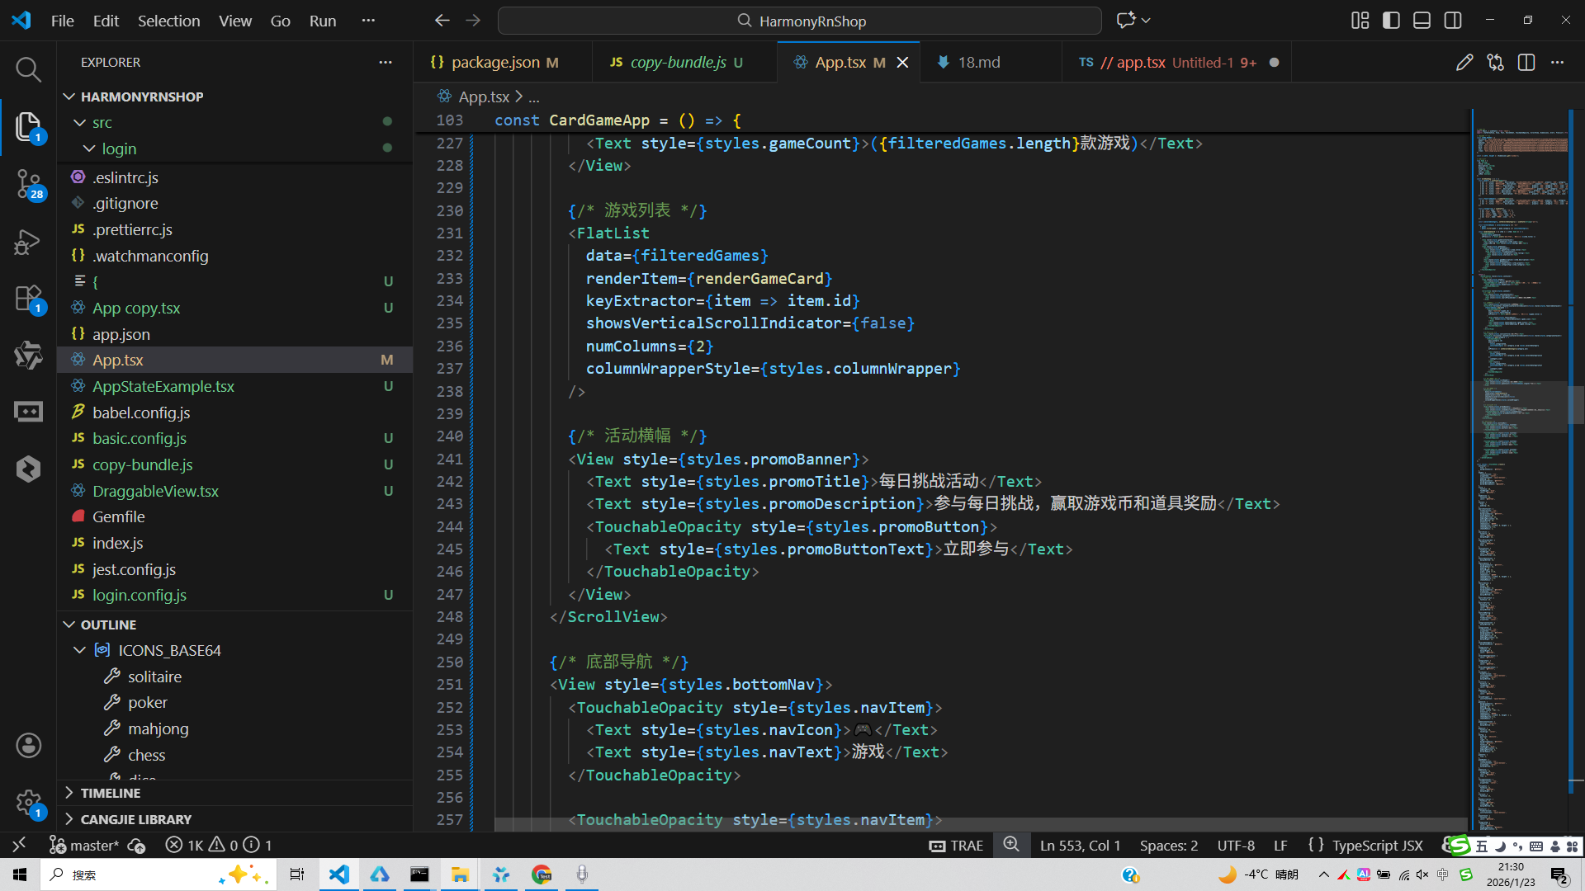Open Run and Debug view
This screenshot has height=891, width=1585.
pyautogui.click(x=28, y=242)
